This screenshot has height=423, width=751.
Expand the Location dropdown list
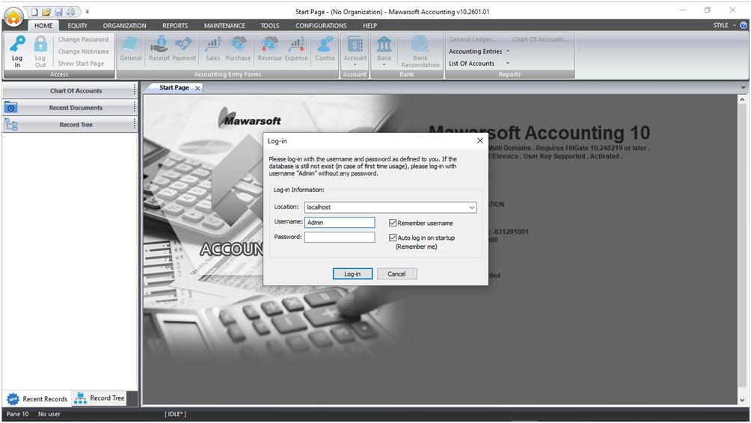pos(471,208)
